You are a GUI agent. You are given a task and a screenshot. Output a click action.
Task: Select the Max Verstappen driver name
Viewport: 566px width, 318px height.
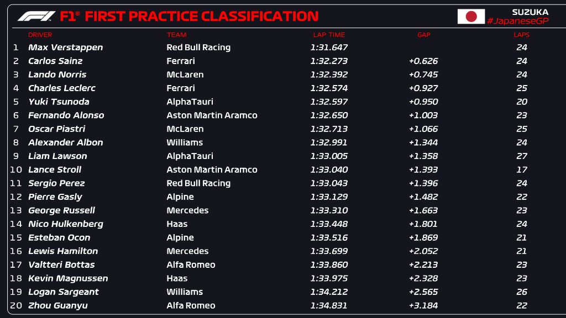pyautogui.click(x=65, y=47)
